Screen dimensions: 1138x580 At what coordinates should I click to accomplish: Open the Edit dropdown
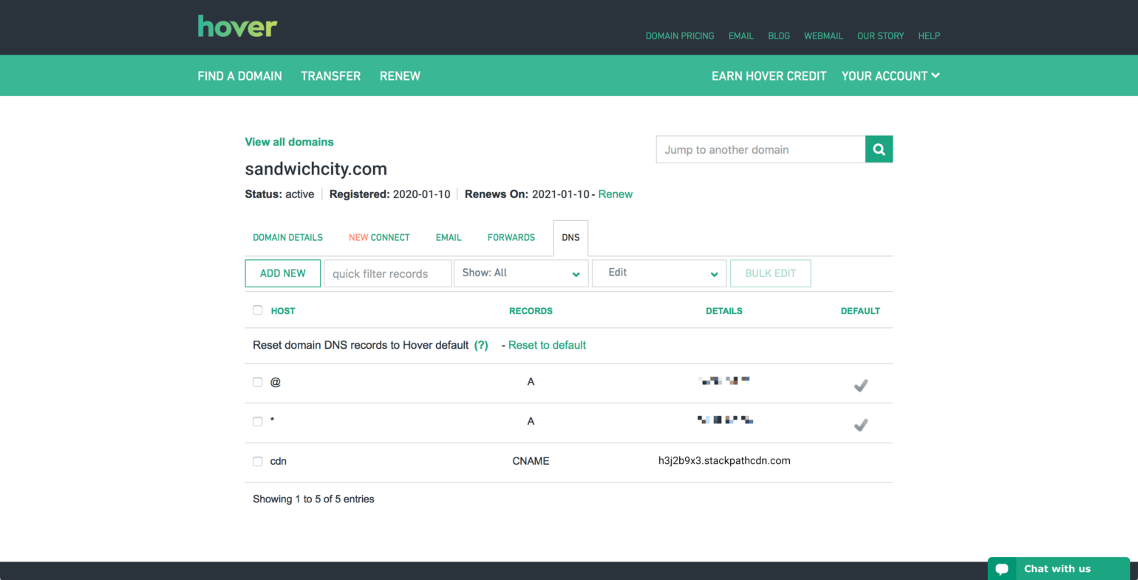[x=659, y=273]
